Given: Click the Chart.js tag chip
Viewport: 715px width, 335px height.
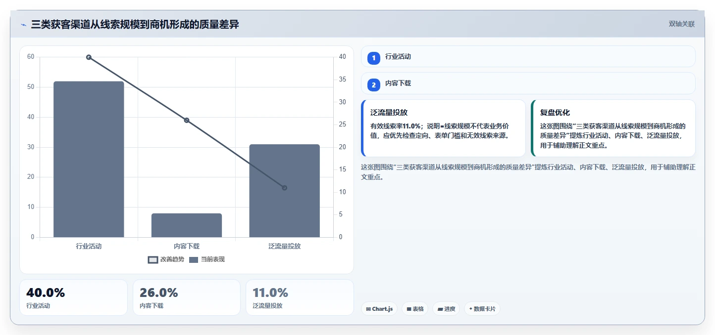Looking at the screenshot, I should pyautogui.click(x=379, y=309).
